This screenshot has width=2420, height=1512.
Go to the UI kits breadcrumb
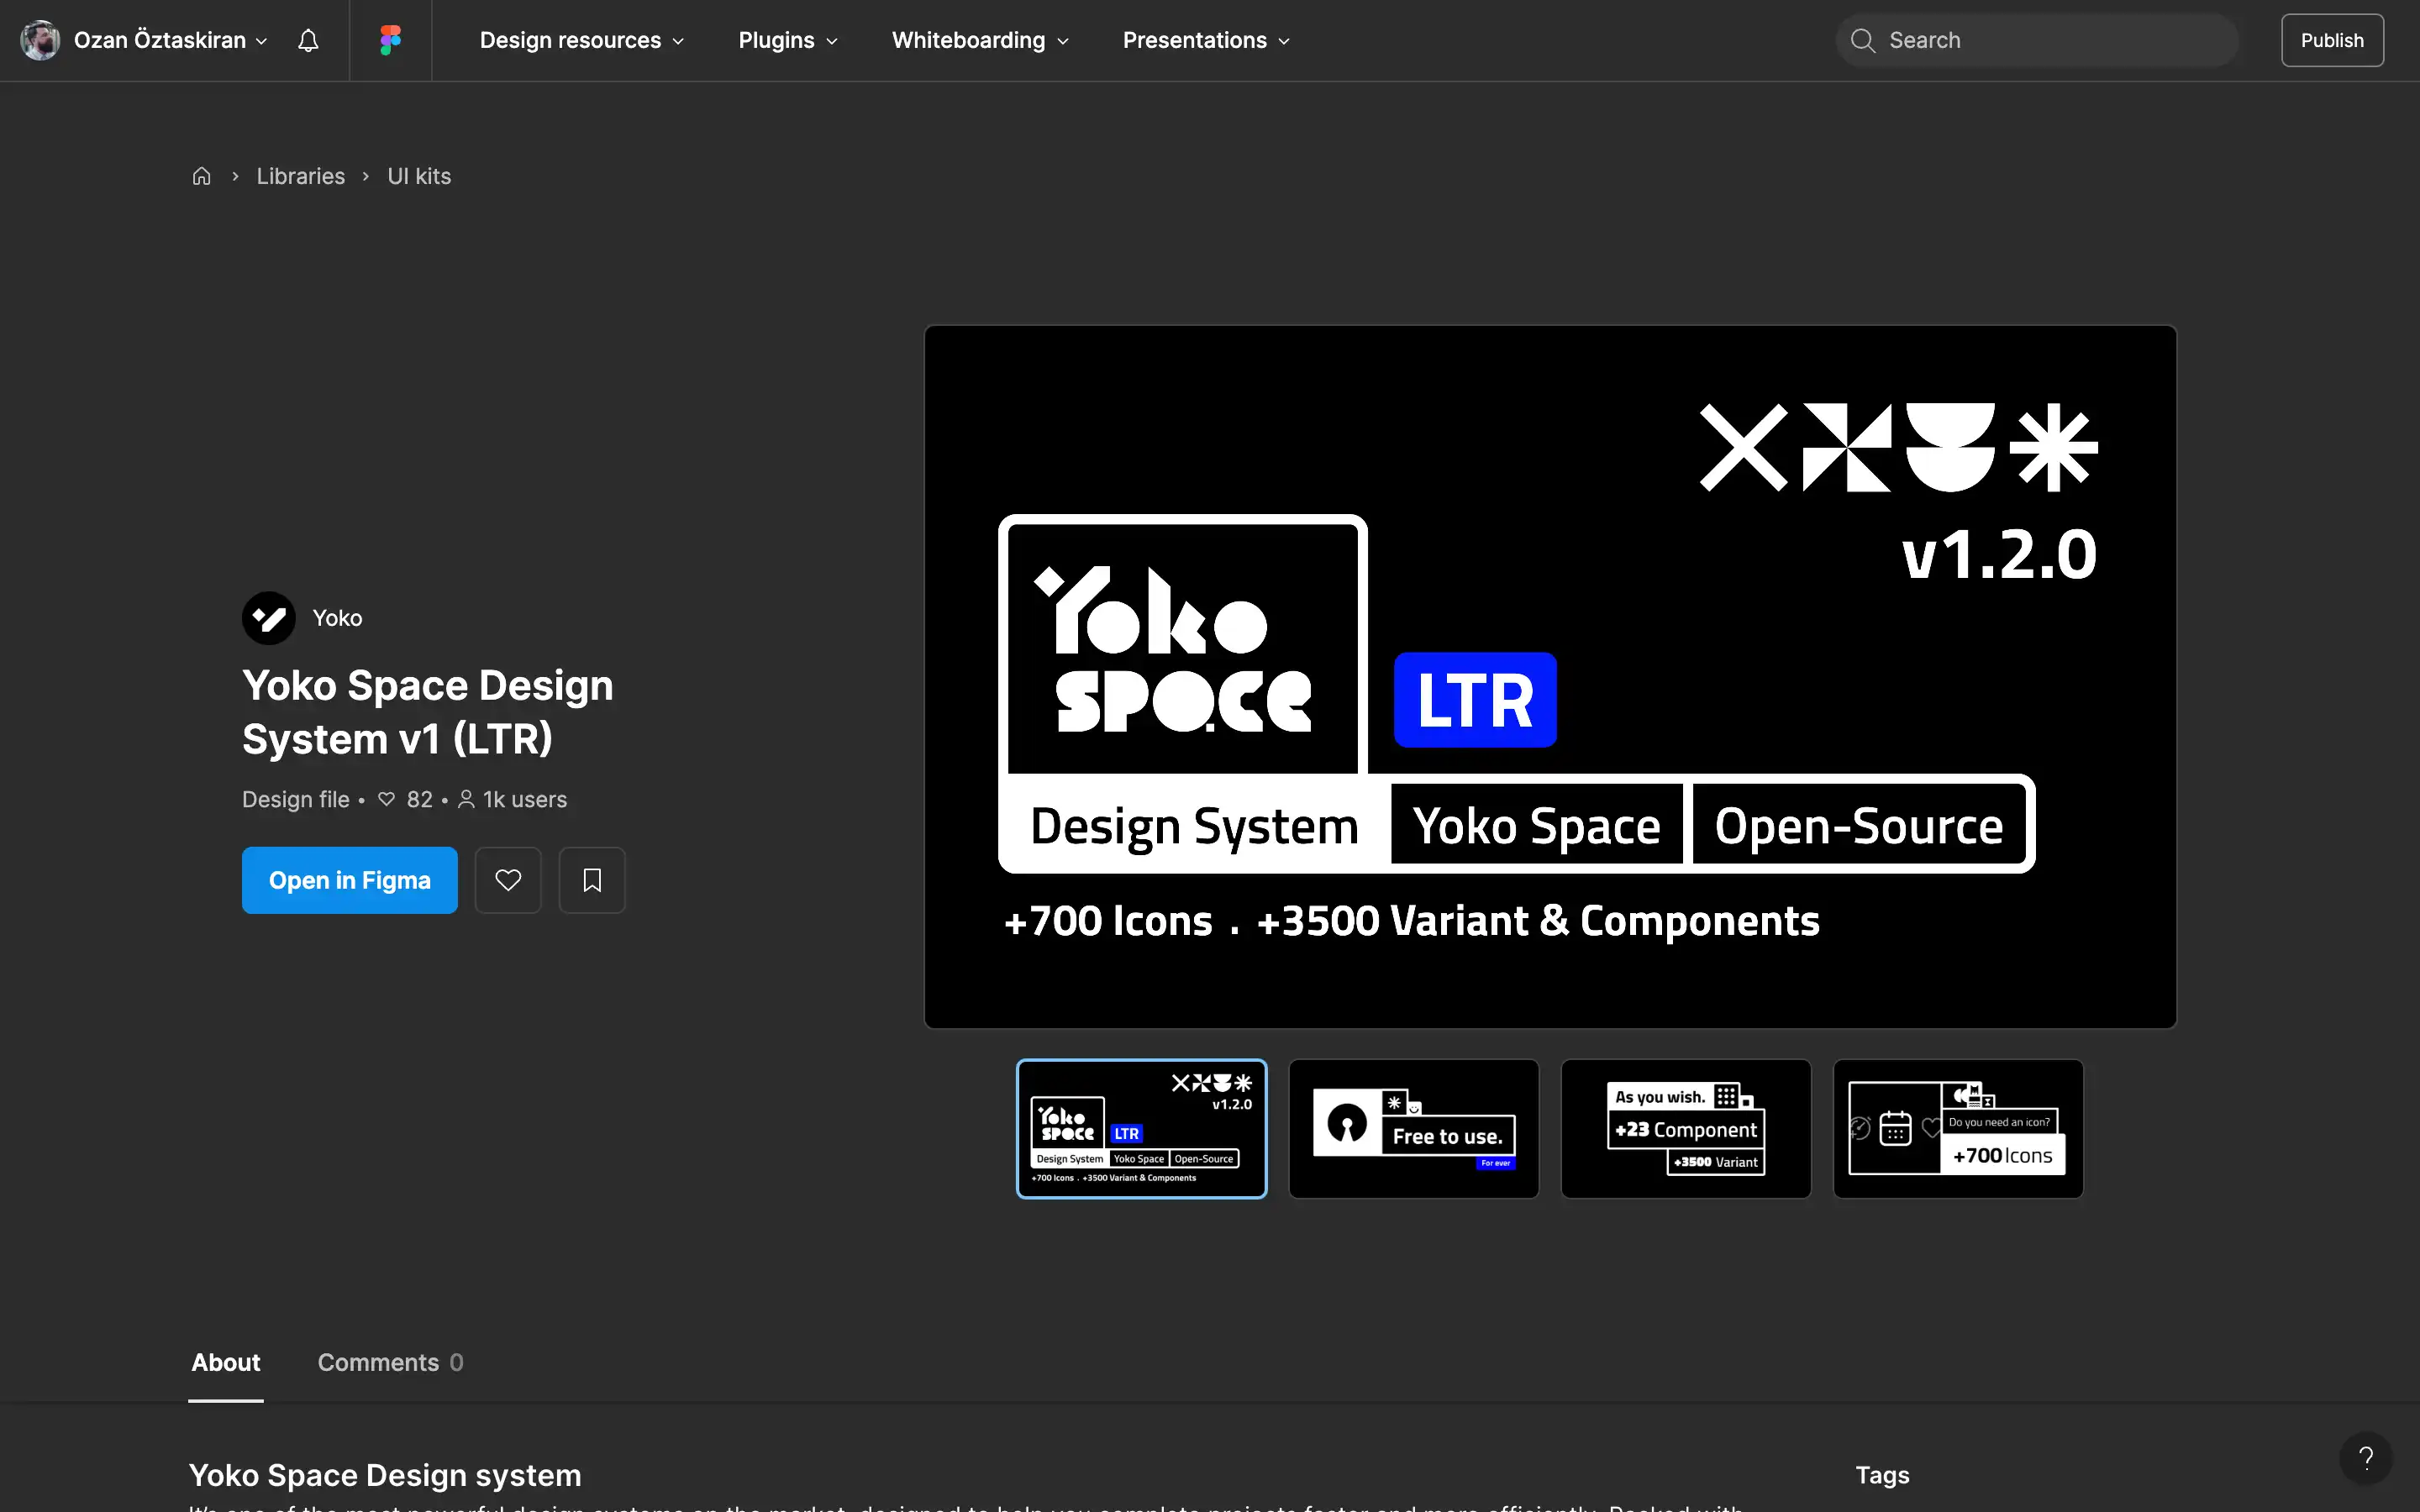tap(419, 176)
